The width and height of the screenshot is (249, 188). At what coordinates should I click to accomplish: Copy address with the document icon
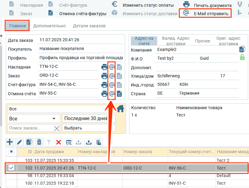tap(242, 49)
